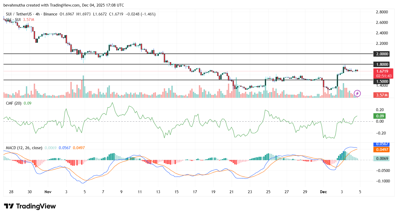Click the Nov label on the time axis
Viewport: 398px width, 216px height.
tap(48, 192)
